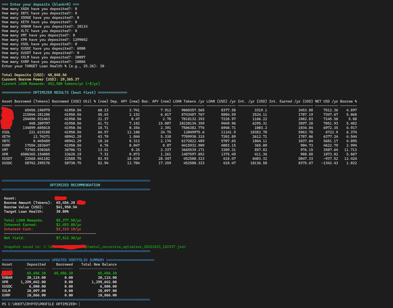Click the 'Borrowed (Tokens)' column header
Screen dimensions: 393x308
(x=32, y=101)
